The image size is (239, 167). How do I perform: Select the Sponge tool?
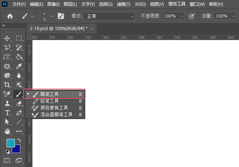[7, 75]
